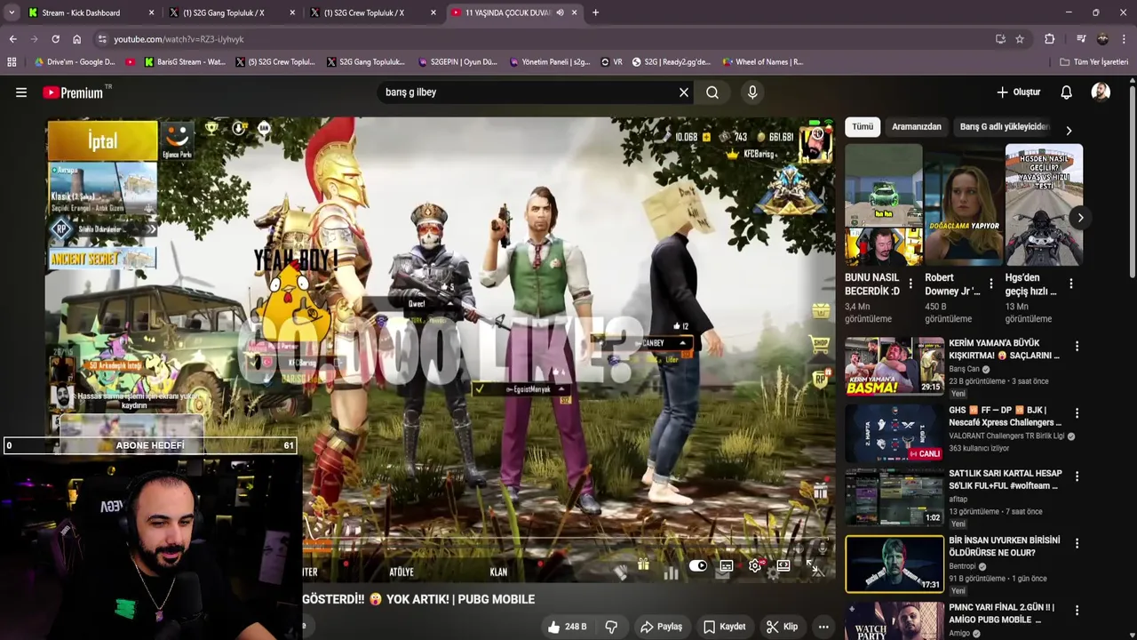
Task: Create a clip with Klip button
Action: pos(782,627)
